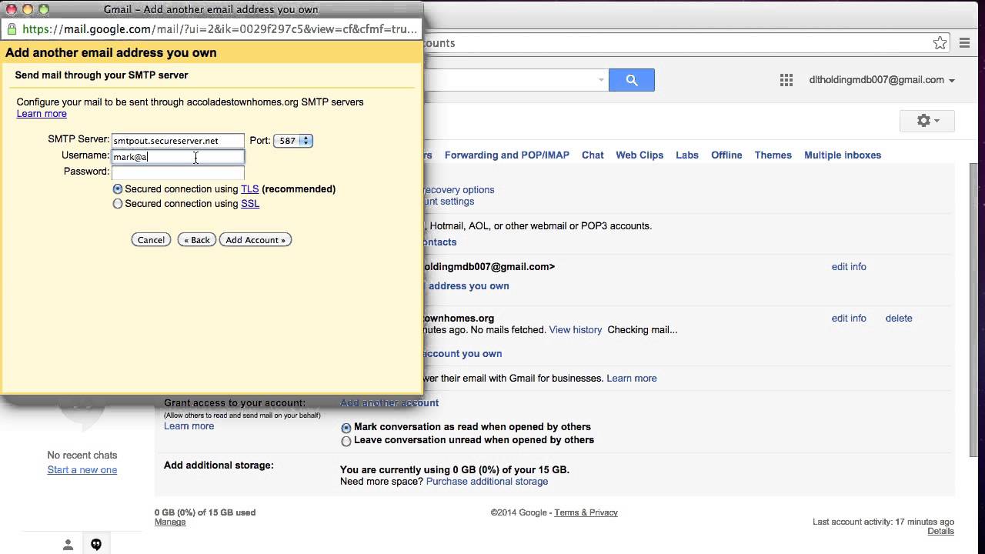The height and width of the screenshot is (554, 985).
Task: Open the SSL help link
Action: click(x=250, y=204)
